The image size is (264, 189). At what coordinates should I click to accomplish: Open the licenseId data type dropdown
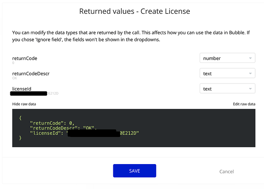227,89
